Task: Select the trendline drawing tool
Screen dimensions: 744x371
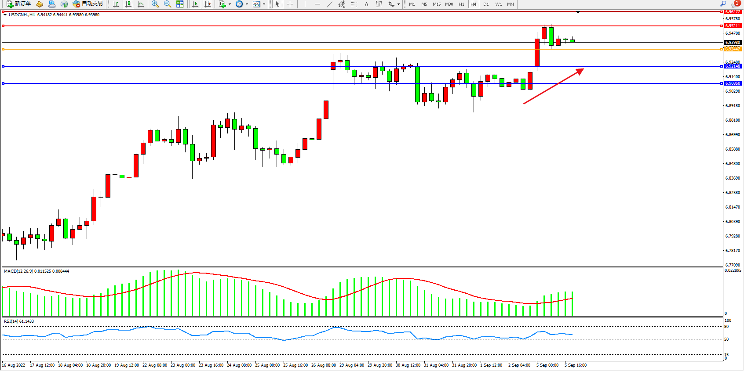Action: (x=329, y=4)
